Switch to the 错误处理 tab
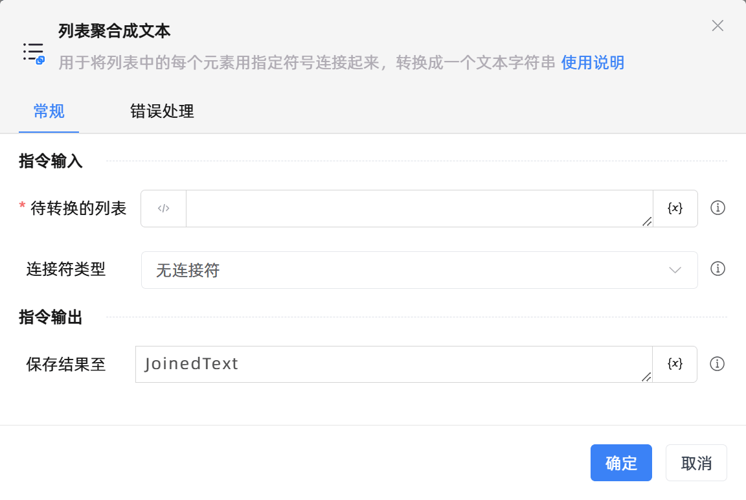This screenshot has height=500, width=746. click(162, 111)
